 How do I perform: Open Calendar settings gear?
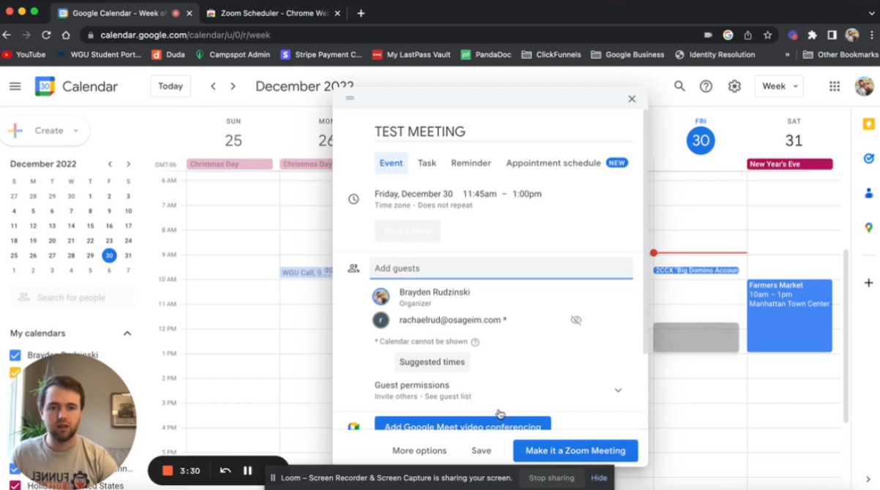(734, 86)
